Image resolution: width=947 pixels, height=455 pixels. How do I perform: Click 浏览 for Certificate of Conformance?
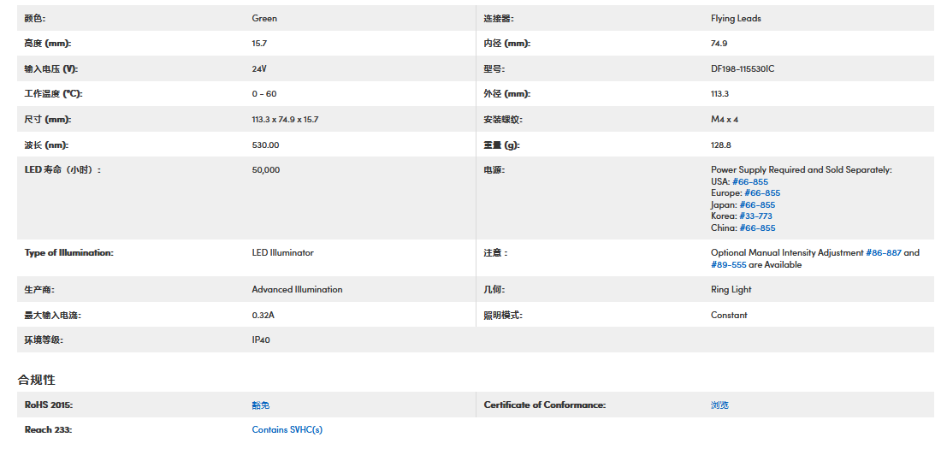pos(719,405)
